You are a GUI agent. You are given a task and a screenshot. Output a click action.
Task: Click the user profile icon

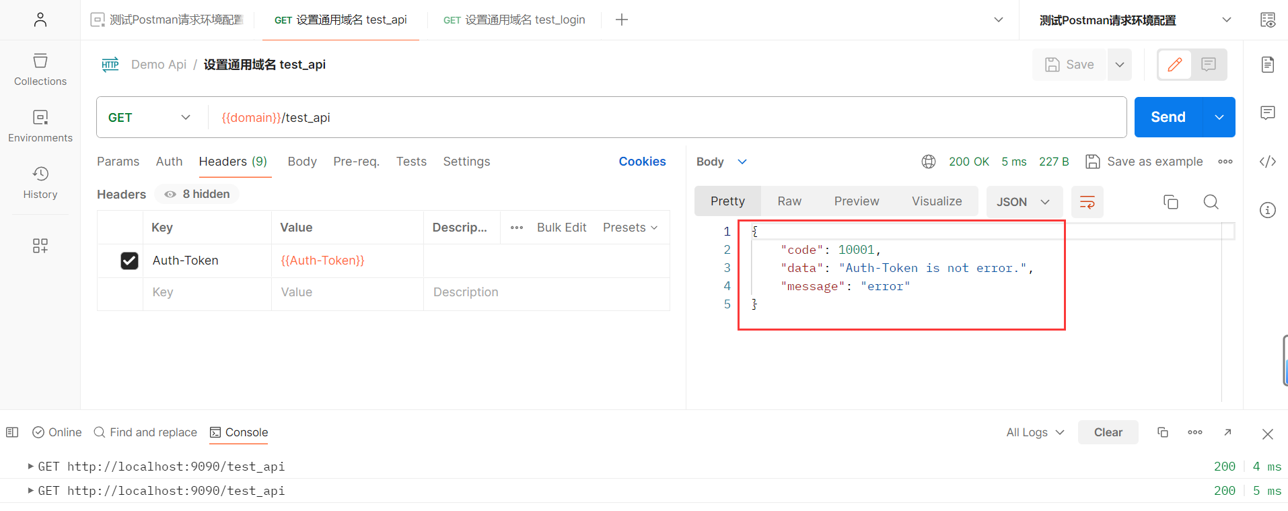coord(40,20)
